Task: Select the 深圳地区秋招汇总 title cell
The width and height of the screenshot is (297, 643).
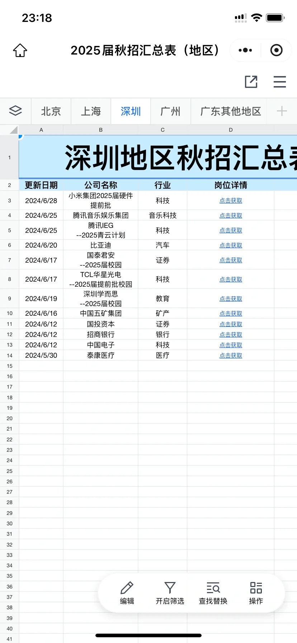Action: click(x=158, y=157)
